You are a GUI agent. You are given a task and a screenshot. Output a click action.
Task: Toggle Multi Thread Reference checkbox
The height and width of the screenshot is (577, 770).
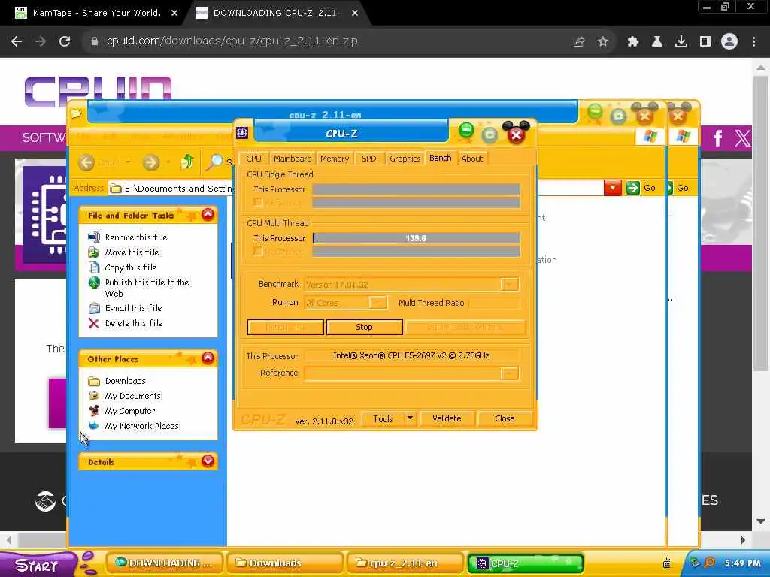(x=258, y=251)
